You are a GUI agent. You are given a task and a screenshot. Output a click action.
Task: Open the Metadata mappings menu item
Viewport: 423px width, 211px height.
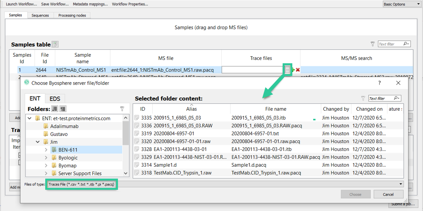90,4
